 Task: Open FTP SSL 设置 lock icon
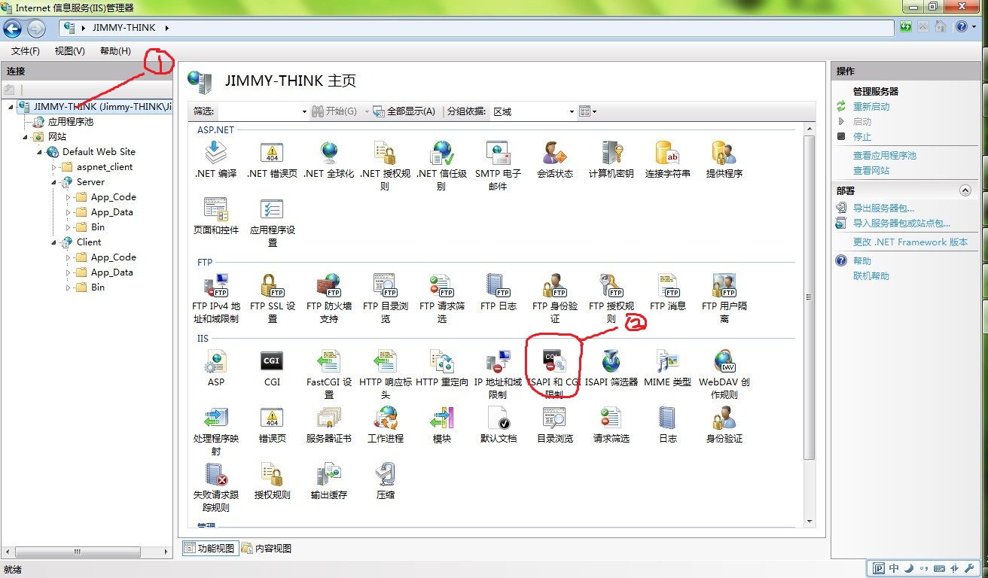(x=273, y=286)
